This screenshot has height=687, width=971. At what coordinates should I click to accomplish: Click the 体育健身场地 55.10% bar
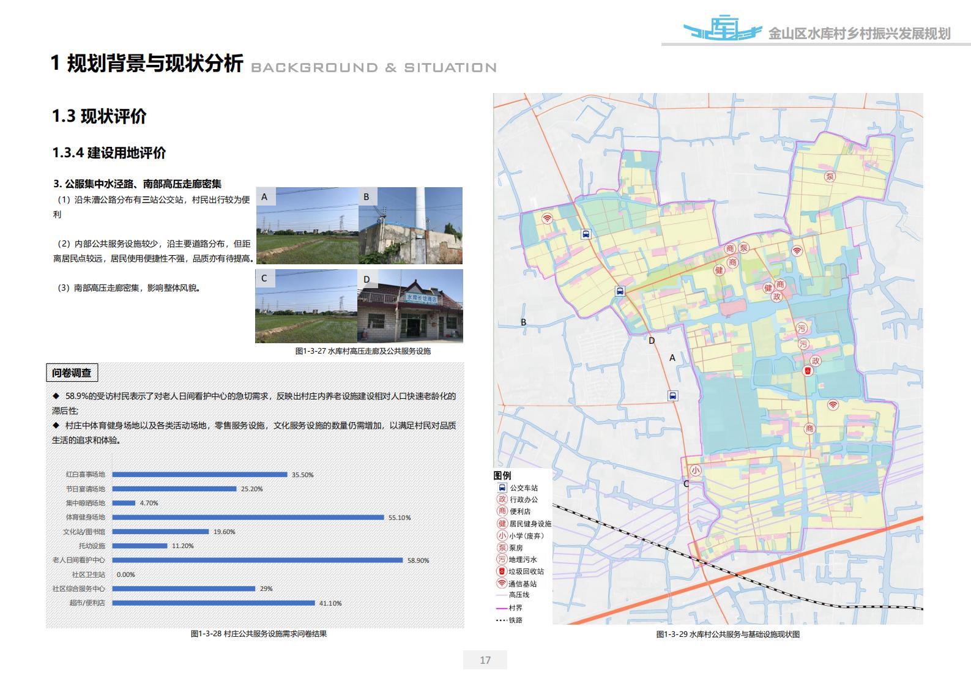click(248, 518)
